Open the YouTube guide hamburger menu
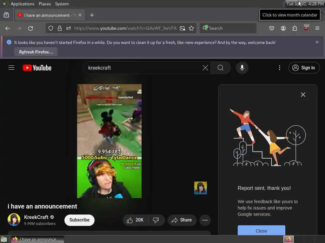The height and width of the screenshot is (243, 325). [11, 68]
